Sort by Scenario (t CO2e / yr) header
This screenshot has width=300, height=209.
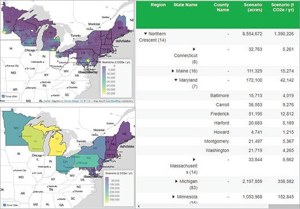pos(283,7)
